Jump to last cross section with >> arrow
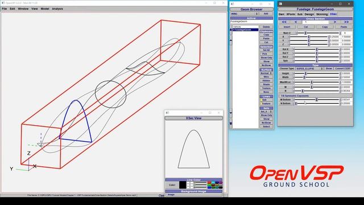The width and height of the screenshot is (364, 205). tap(346, 22)
